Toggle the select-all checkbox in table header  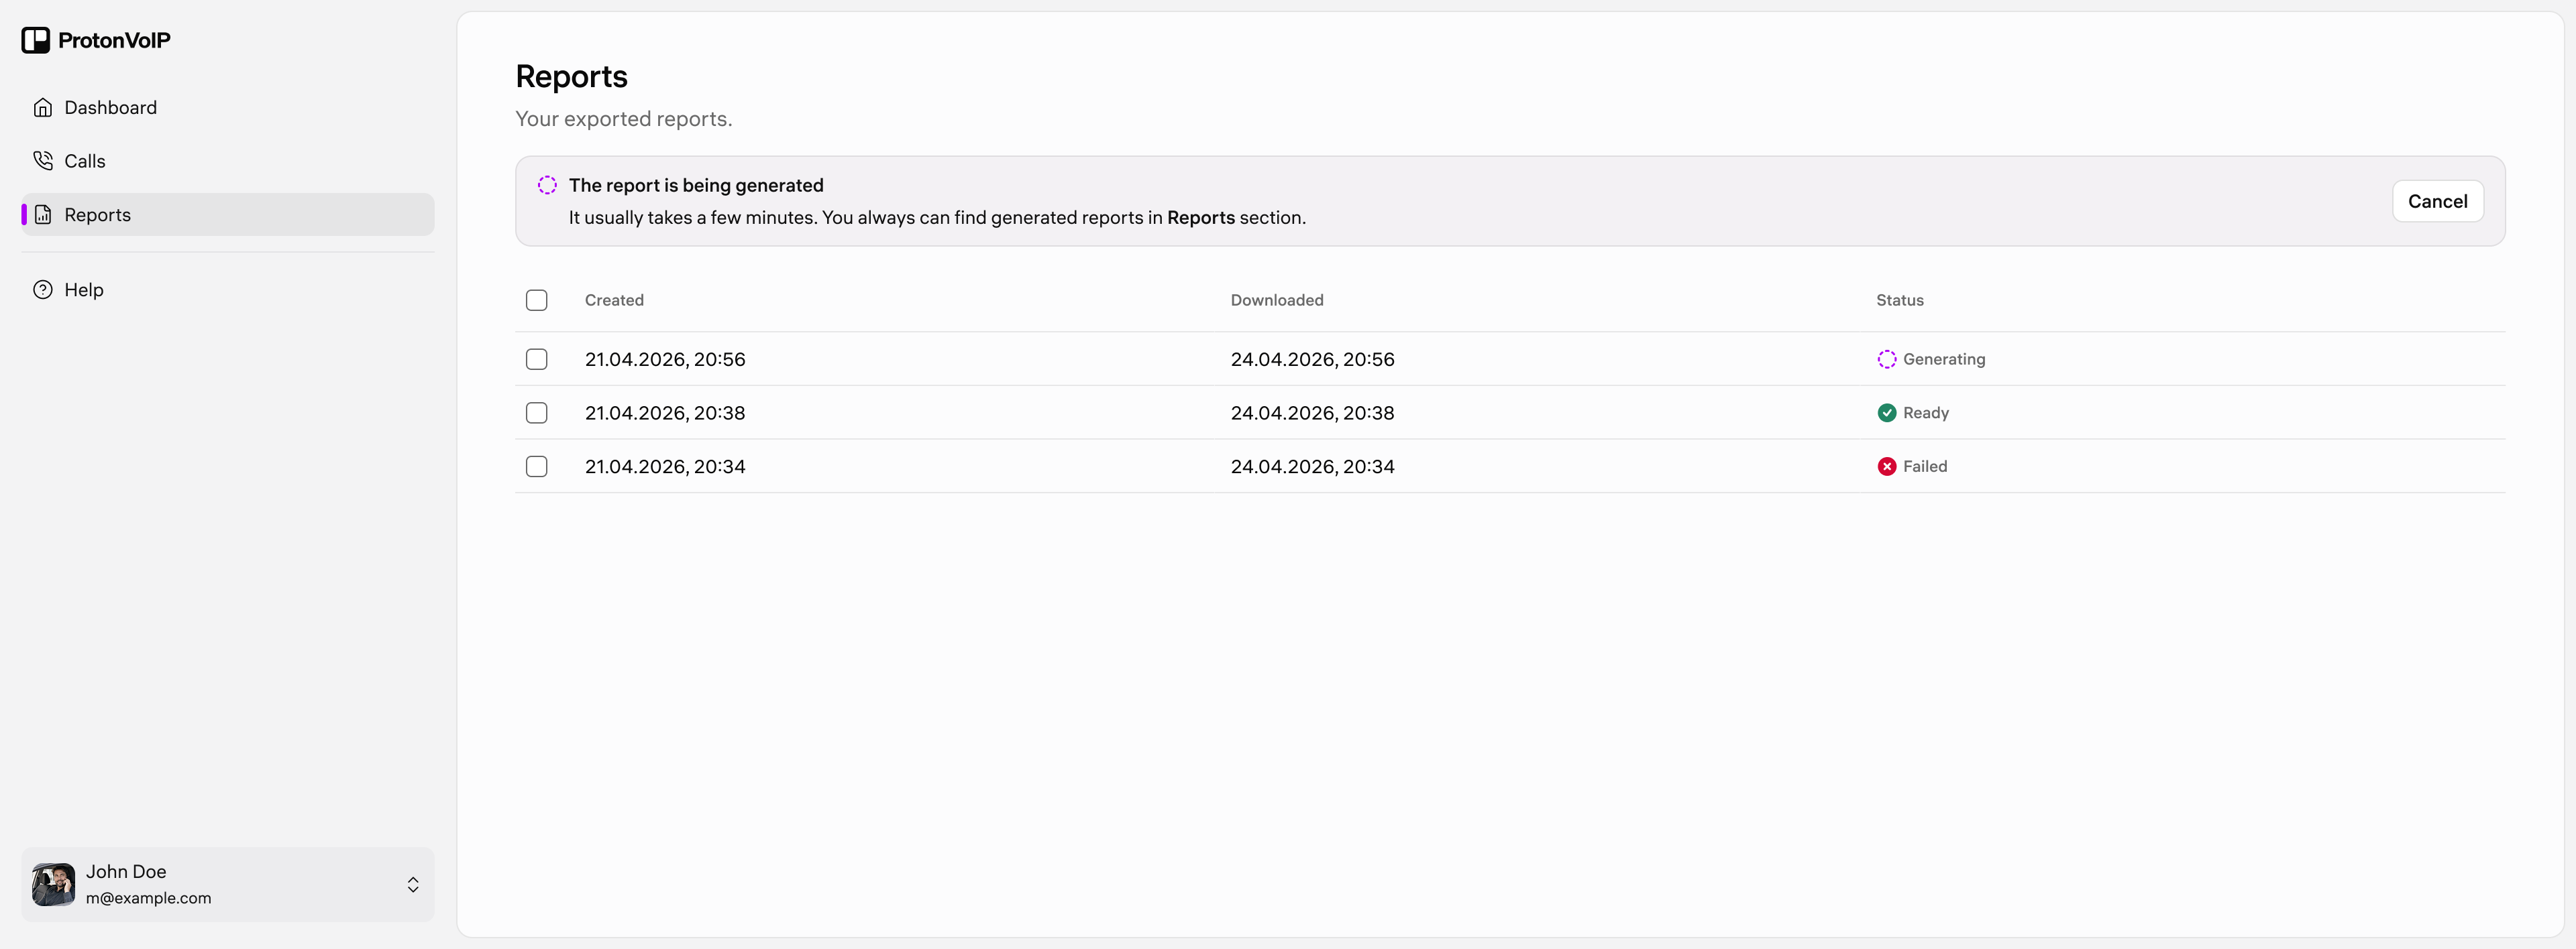537,300
